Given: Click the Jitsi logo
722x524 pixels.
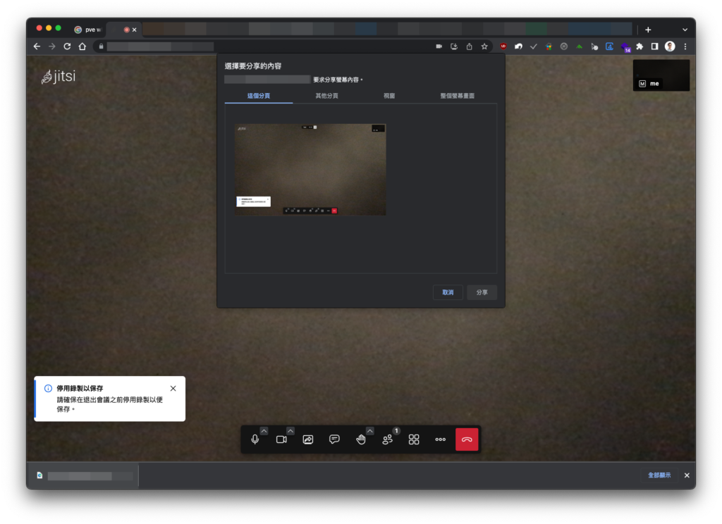Looking at the screenshot, I should coord(59,76).
